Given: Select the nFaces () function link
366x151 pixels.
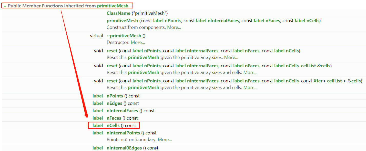Looking at the screenshot, I should coord(114,118).
